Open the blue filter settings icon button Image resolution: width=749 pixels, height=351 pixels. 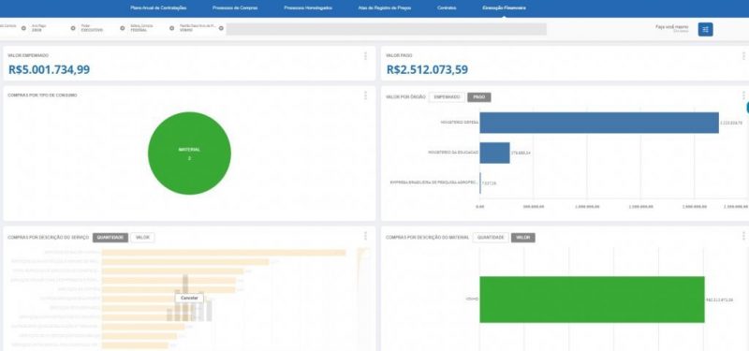(x=706, y=29)
